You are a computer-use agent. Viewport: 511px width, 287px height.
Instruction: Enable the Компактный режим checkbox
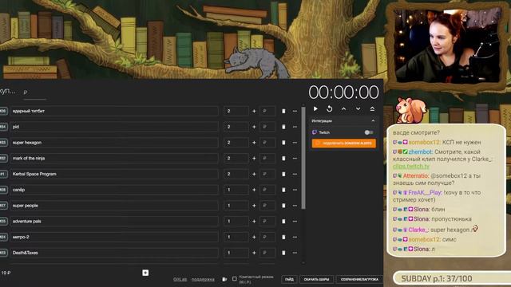coord(234,278)
